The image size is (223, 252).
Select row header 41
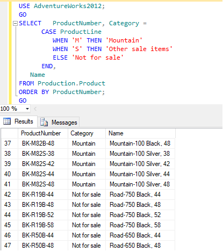10,184
